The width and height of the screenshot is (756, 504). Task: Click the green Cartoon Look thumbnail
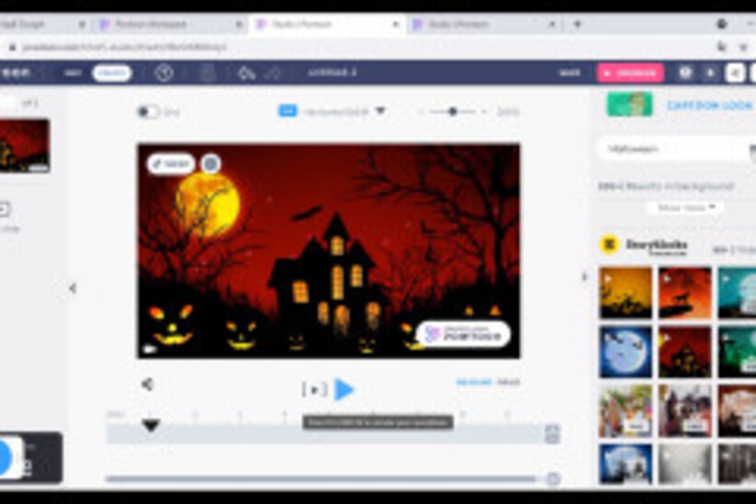[x=629, y=104]
